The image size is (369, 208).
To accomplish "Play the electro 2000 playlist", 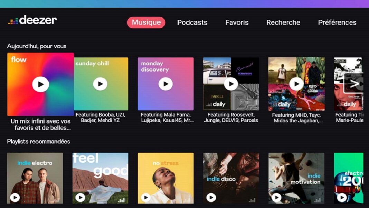I will tap(342, 197).
